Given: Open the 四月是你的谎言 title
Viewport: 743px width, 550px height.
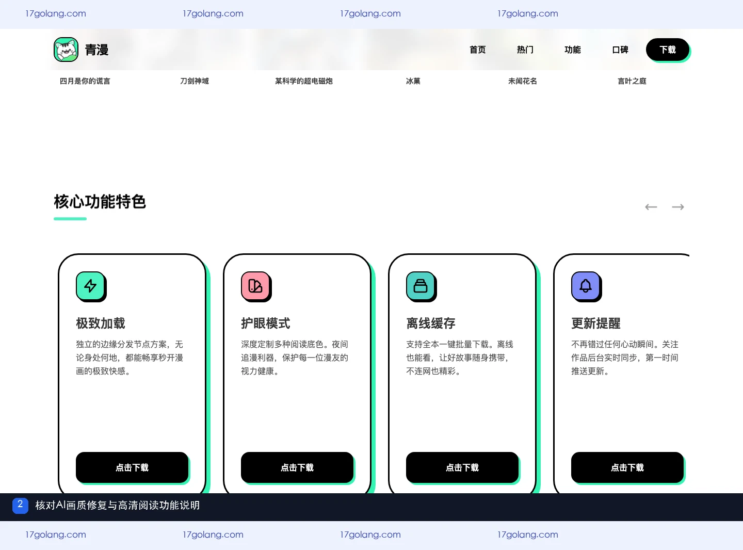Looking at the screenshot, I should [85, 81].
